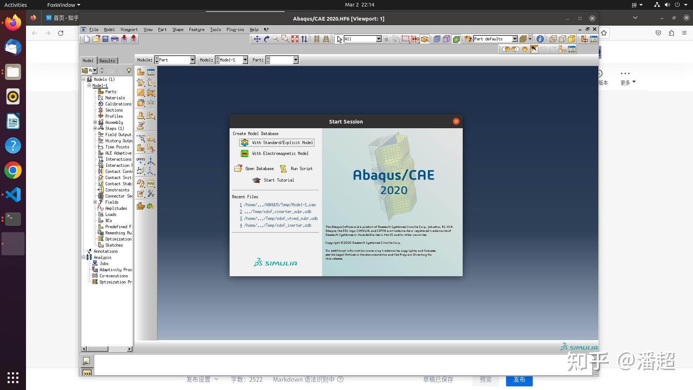The image size is (693, 390).
Task: Open the Model-1 dropdown selector
Action: 245,60
